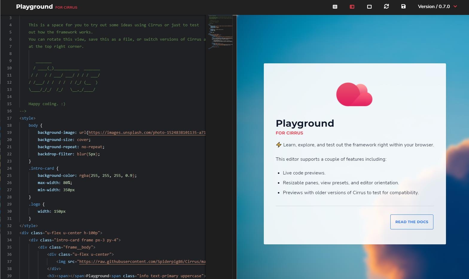
Task: Click the div class="frame__body" line
Action: (66, 247)
